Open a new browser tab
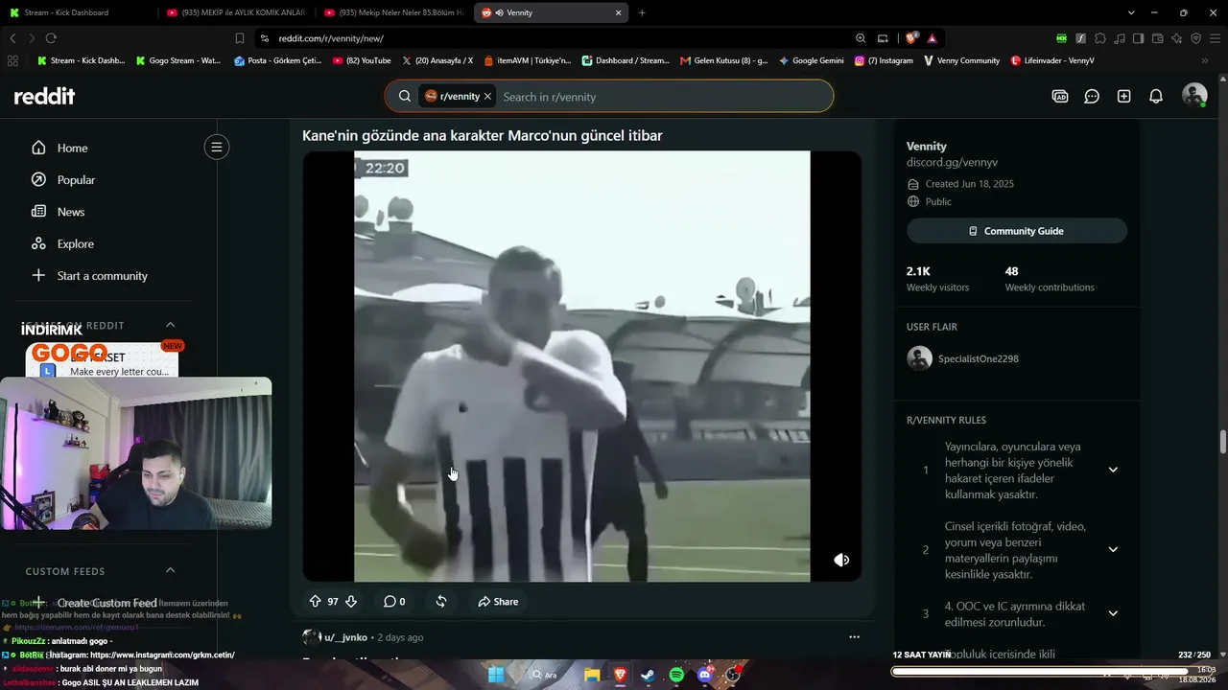Image resolution: width=1228 pixels, height=690 pixels. click(642, 12)
